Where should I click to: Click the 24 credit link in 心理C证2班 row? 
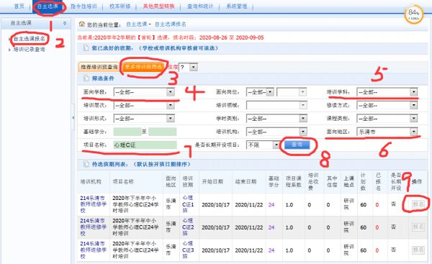coord(271,227)
